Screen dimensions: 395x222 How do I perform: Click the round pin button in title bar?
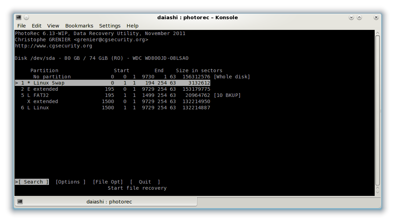[x=27, y=17]
